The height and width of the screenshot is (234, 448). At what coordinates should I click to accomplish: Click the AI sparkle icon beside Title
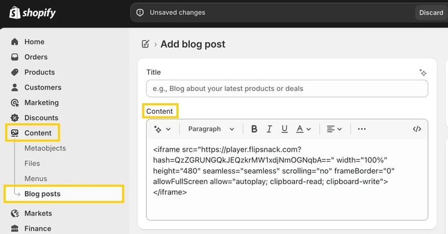423,73
